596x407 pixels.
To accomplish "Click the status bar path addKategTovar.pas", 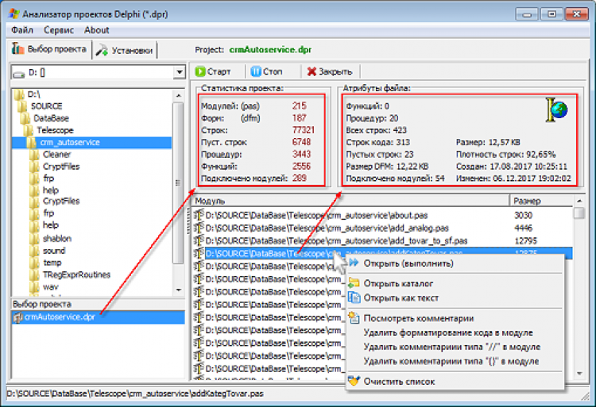I will (135, 394).
